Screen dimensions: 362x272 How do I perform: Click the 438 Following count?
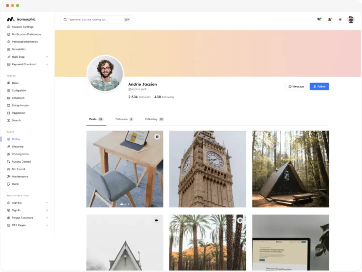coord(164,97)
